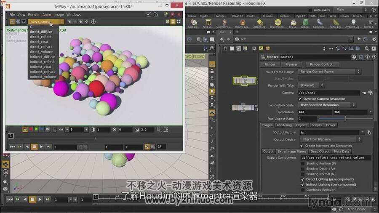
Task: Add a Spot Light from the shelf
Action: tap(193, 24)
